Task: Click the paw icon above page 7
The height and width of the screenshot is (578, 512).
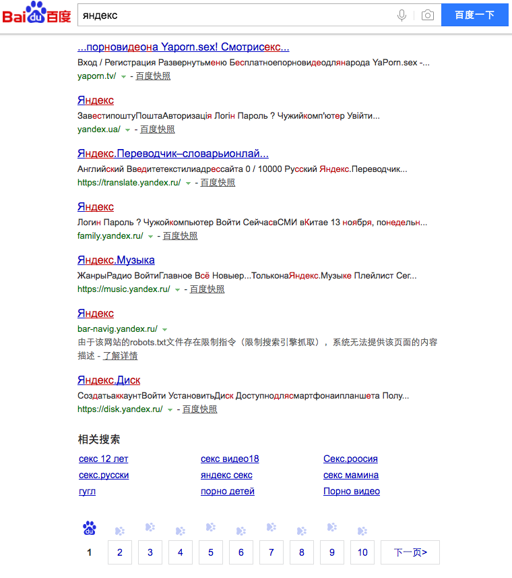Action: pyautogui.click(x=271, y=527)
